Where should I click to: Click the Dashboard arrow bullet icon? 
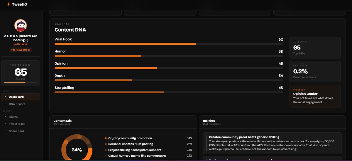point(5,97)
